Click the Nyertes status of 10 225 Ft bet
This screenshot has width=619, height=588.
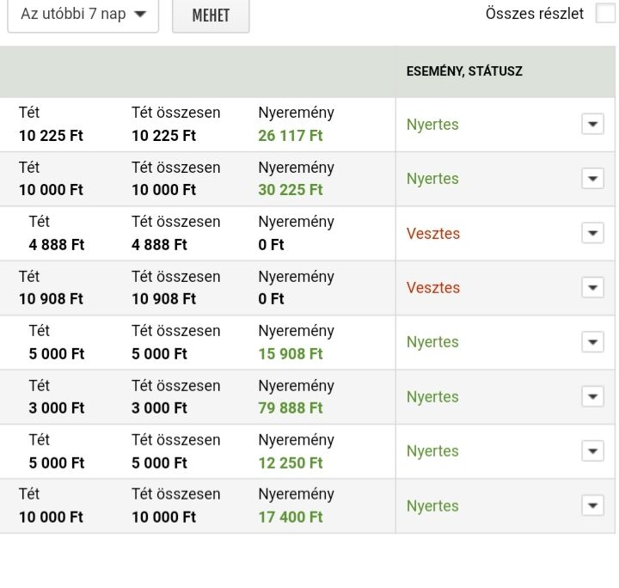[x=432, y=125]
